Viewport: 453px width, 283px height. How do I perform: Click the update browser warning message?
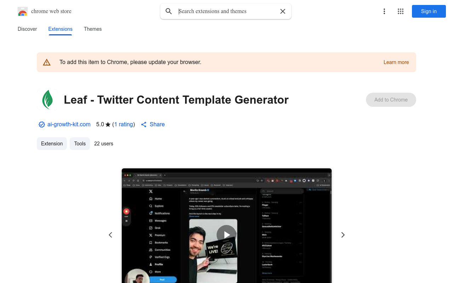tap(130, 62)
